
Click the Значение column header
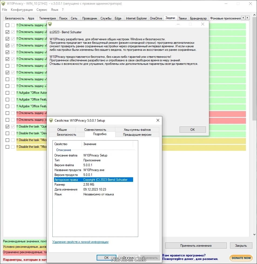coord(107,144)
